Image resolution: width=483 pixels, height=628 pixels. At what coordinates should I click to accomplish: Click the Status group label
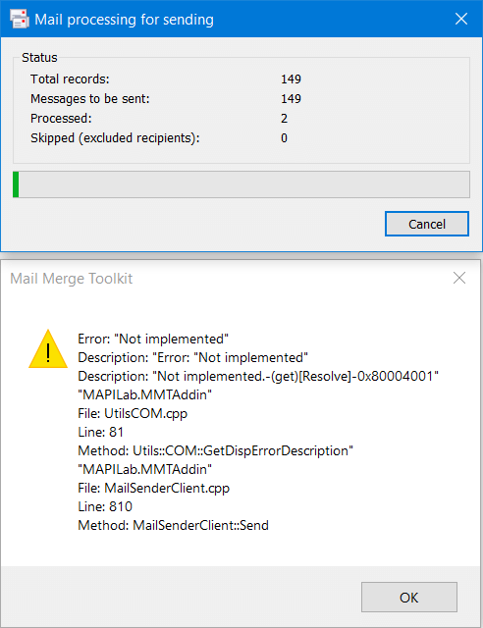click(39, 58)
